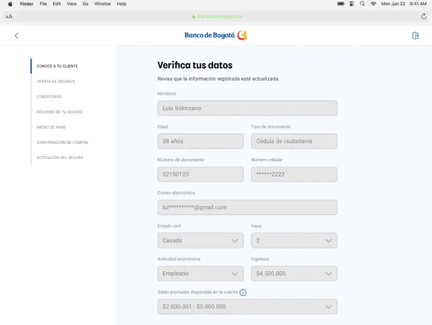Reload the page with refresh icon
Viewport: 432px width, 325px height.
[x=423, y=17]
